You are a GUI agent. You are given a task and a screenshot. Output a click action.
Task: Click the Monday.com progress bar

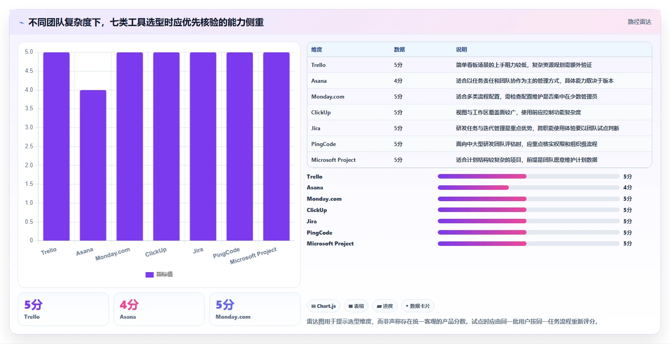(528, 199)
